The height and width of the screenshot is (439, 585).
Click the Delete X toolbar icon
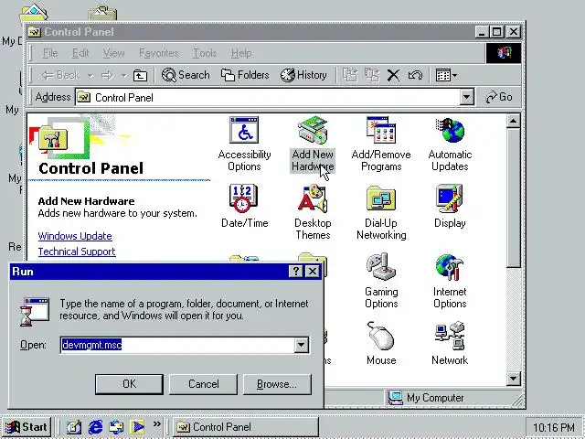pyautogui.click(x=393, y=75)
